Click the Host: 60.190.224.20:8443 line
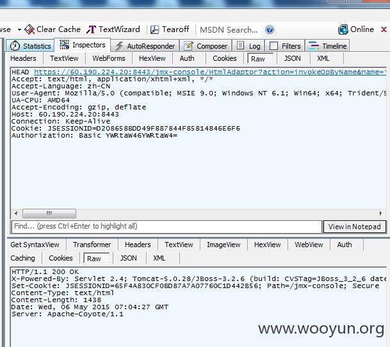 point(65,115)
